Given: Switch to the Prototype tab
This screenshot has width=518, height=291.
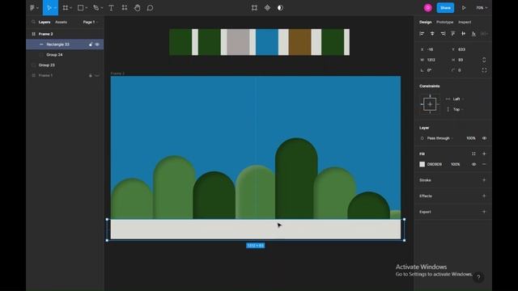Looking at the screenshot, I should click(x=444, y=22).
